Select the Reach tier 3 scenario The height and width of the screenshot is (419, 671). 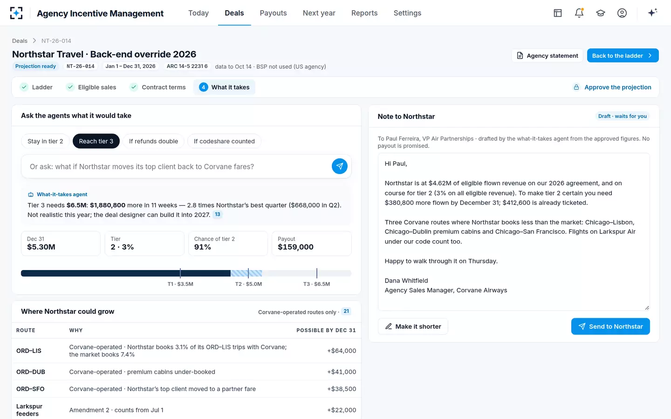point(96,141)
